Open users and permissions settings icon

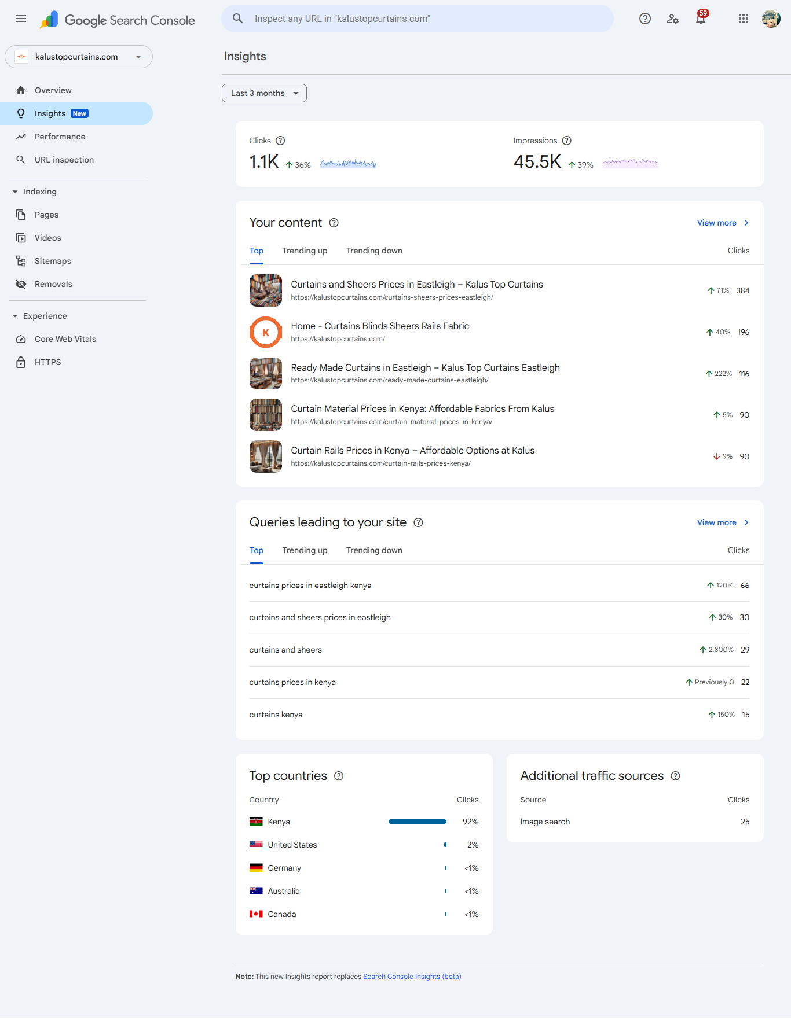tap(673, 19)
